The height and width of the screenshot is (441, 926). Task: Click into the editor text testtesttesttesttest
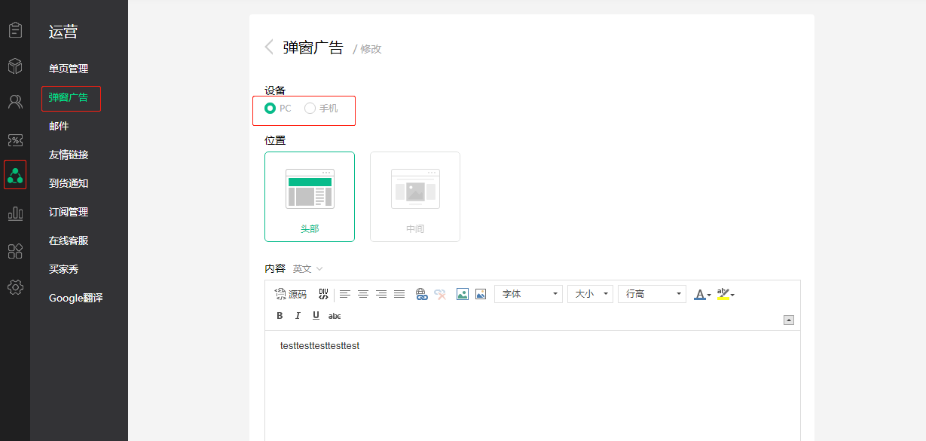(x=319, y=346)
